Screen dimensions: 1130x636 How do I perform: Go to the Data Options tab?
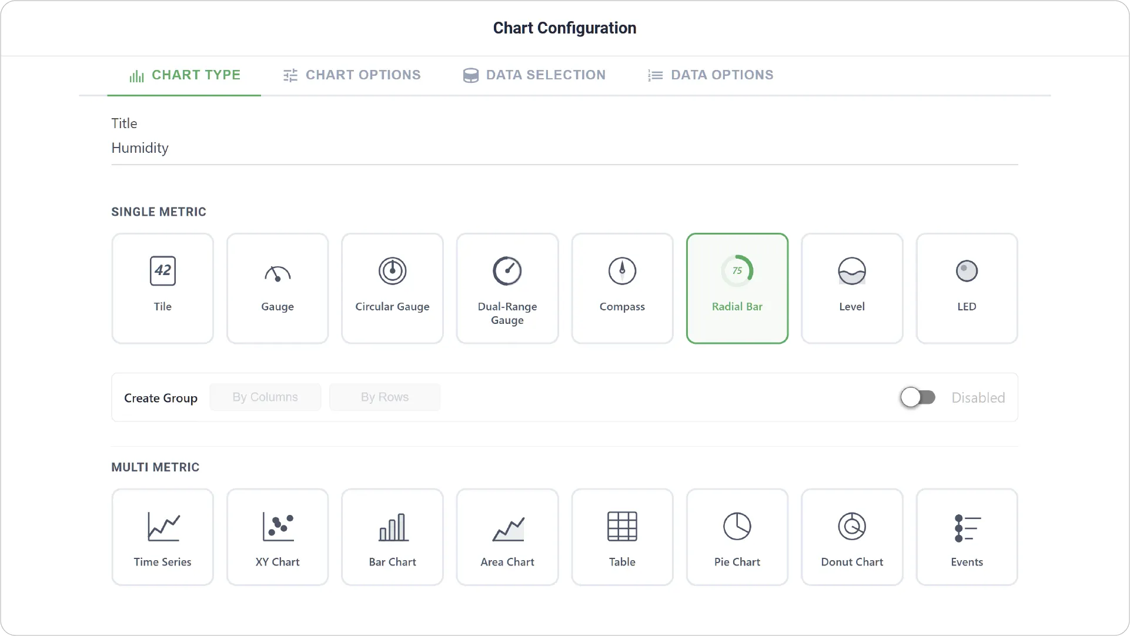point(710,75)
